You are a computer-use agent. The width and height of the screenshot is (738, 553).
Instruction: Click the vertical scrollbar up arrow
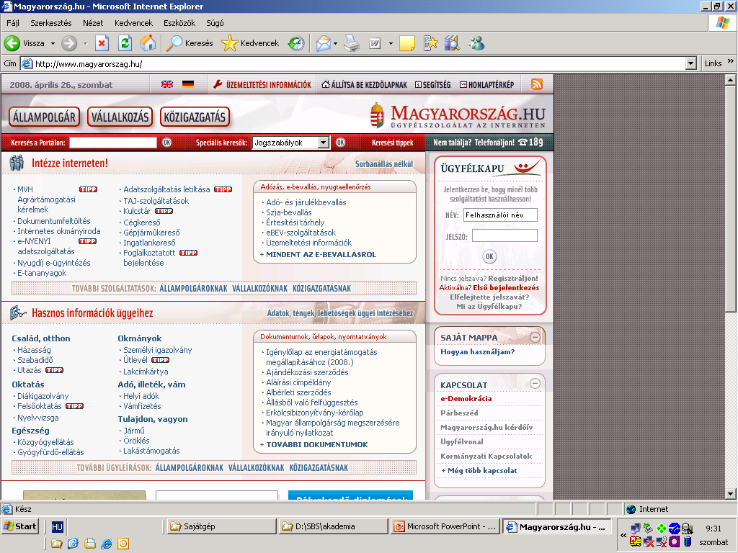731,79
